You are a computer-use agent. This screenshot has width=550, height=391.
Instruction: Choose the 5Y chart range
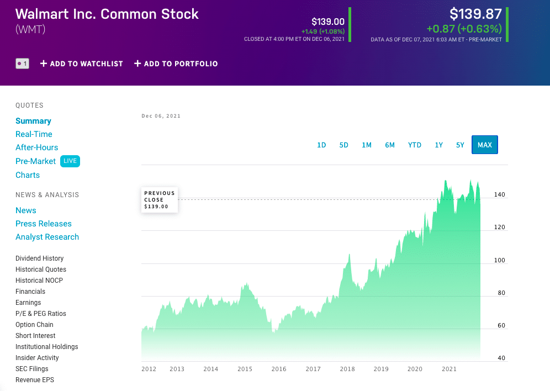460,145
